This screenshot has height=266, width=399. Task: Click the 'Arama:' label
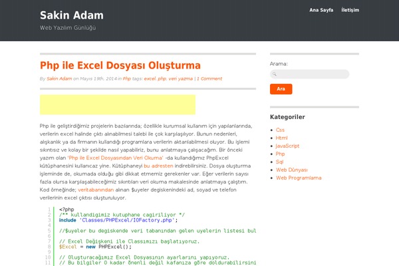tap(279, 64)
